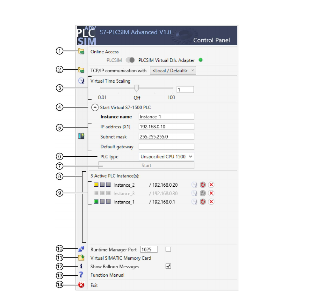Power off Instance_1 at 192.168.0.1
Image resolution: width=318 pixels, height=291 pixels.
pos(203,202)
